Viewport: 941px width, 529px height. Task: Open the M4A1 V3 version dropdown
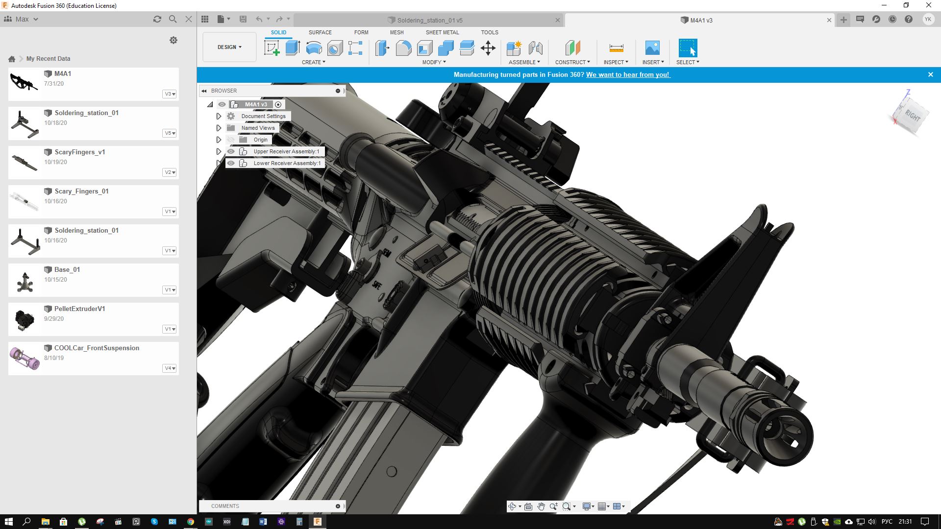click(x=170, y=94)
